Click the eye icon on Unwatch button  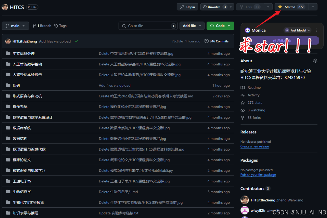(x=205, y=7)
